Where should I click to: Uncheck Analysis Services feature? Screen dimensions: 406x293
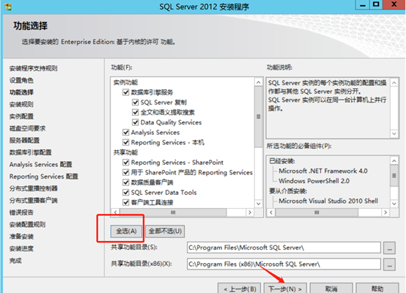click(x=126, y=133)
